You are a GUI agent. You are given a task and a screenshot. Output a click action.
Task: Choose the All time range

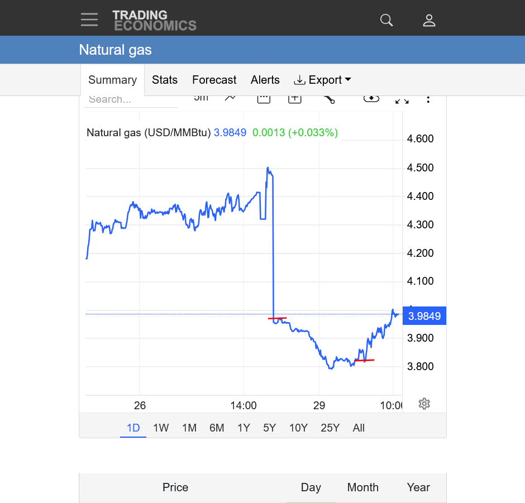click(x=359, y=428)
